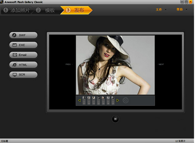Click the SCR monitor icon
Screen dimensions: 195x143
point(15,74)
